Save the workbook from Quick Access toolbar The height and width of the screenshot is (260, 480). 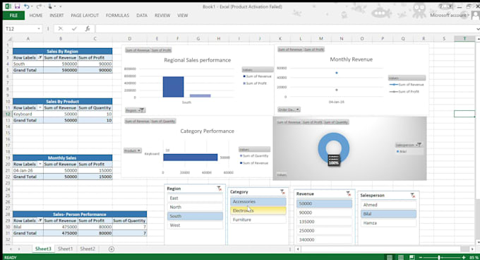coord(18,6)
